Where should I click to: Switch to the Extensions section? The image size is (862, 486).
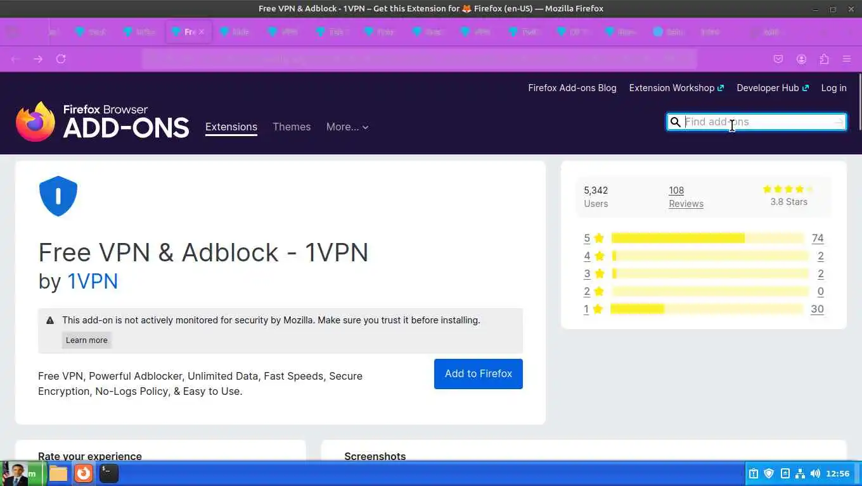point(231,127)
